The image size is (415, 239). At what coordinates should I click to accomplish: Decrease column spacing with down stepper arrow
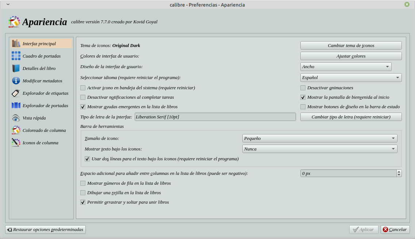[x=399, y=175]
